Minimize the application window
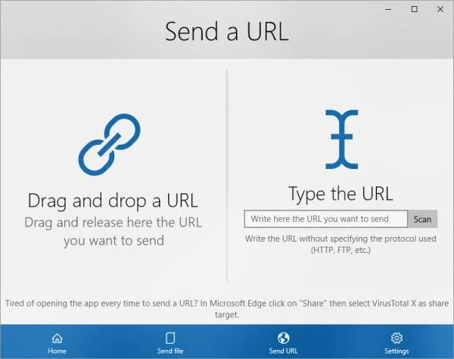Image resolution: width=454 pixels, height=359 pixels. click(389, 9)
